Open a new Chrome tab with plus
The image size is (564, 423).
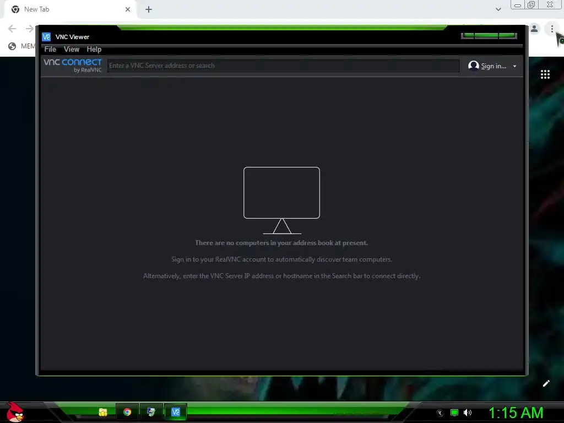149,9
